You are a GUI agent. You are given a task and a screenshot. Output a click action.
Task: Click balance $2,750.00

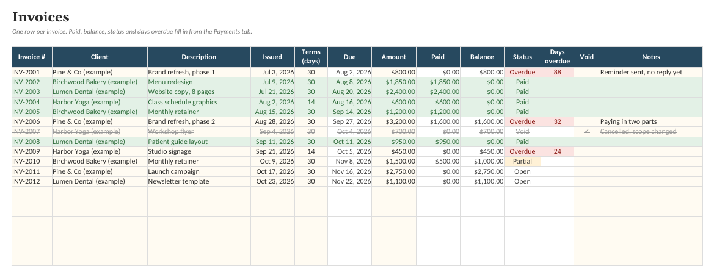click(x=483, y=171)
